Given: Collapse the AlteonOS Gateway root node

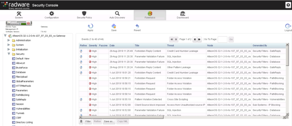Looking at the screenshot, I should [5, 36].
